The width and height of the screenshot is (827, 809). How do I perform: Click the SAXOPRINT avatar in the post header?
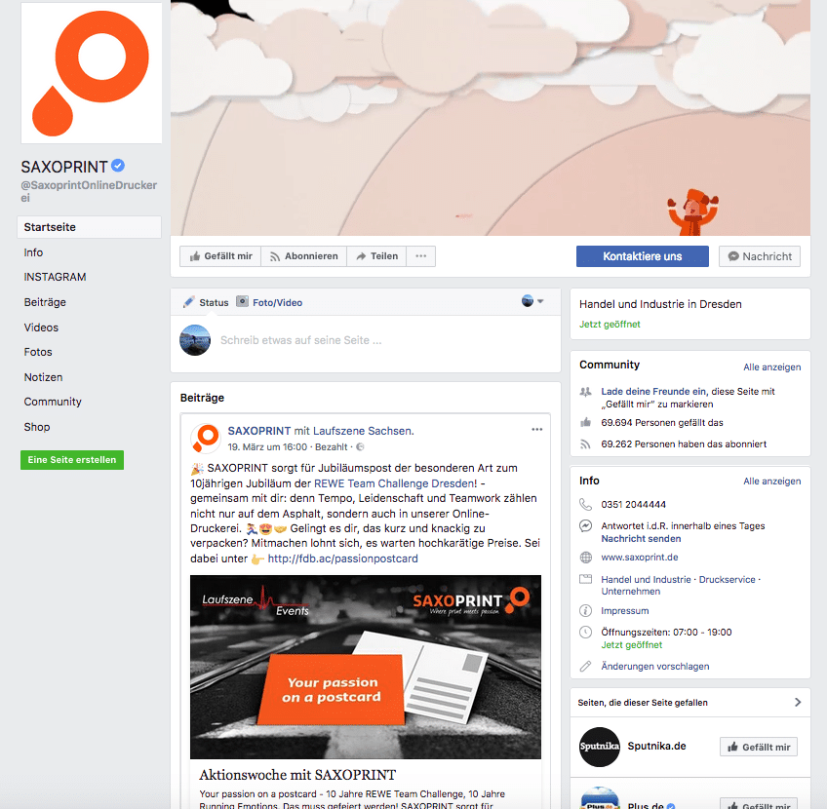pos(205,438)
